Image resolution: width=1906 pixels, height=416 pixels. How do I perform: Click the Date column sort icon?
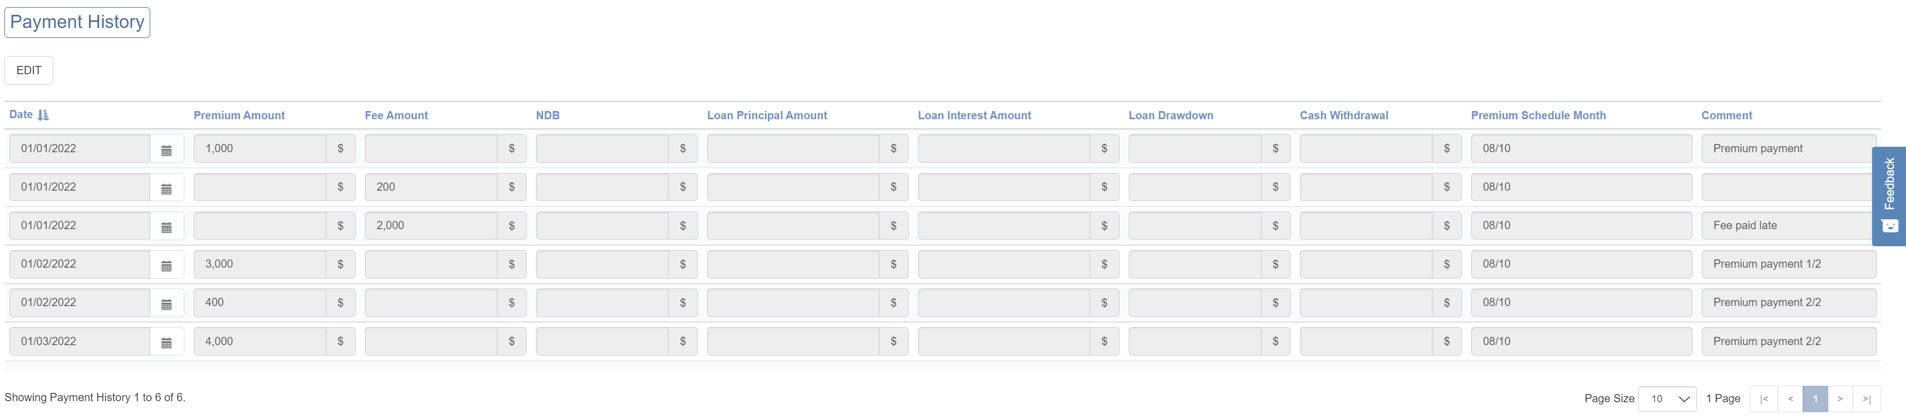pyautogui.click(x=43, y=115)
